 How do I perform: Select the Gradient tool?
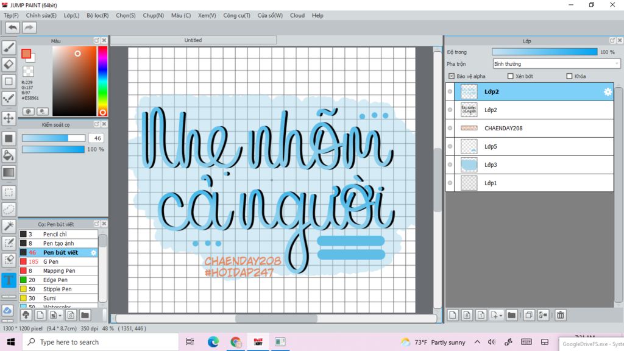click(9, 172)
